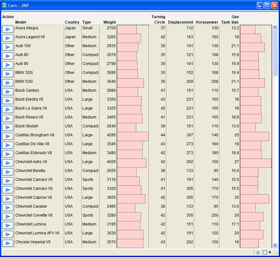The width and height of the screenshot is (280, 257).
Task: Click the play arrow for Chrysler Imperial V6
Action: [x=8, y=243]
